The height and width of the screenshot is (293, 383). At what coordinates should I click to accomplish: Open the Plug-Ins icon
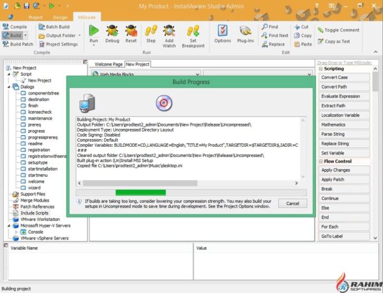pyautogui.click(x=246, y=31)
